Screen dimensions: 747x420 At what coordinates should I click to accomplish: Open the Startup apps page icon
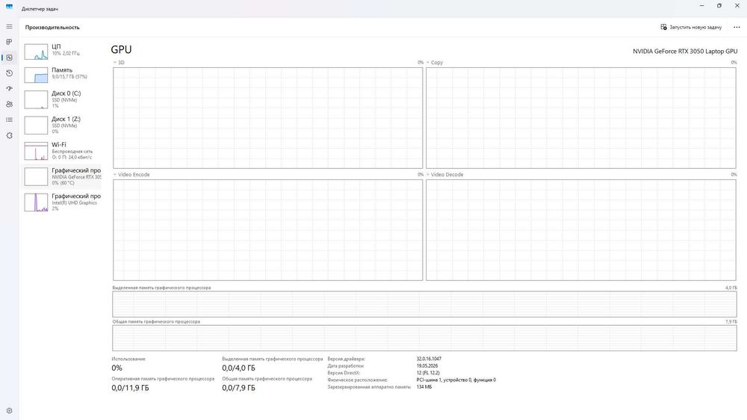coord(9,89)
